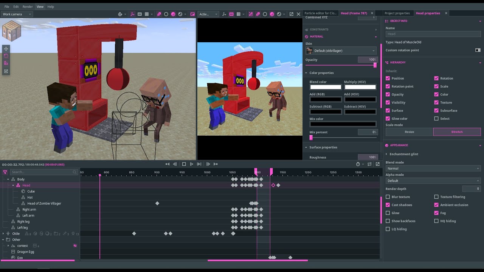Toggle the secondary view picture-in-picture icon
Viewport: 484px width, 272px height.
192,14
